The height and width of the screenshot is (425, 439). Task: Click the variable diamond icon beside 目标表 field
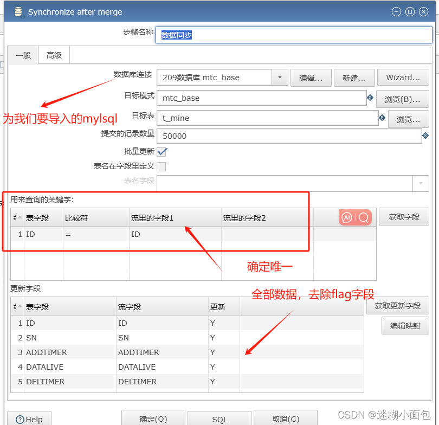pos(382,118)
